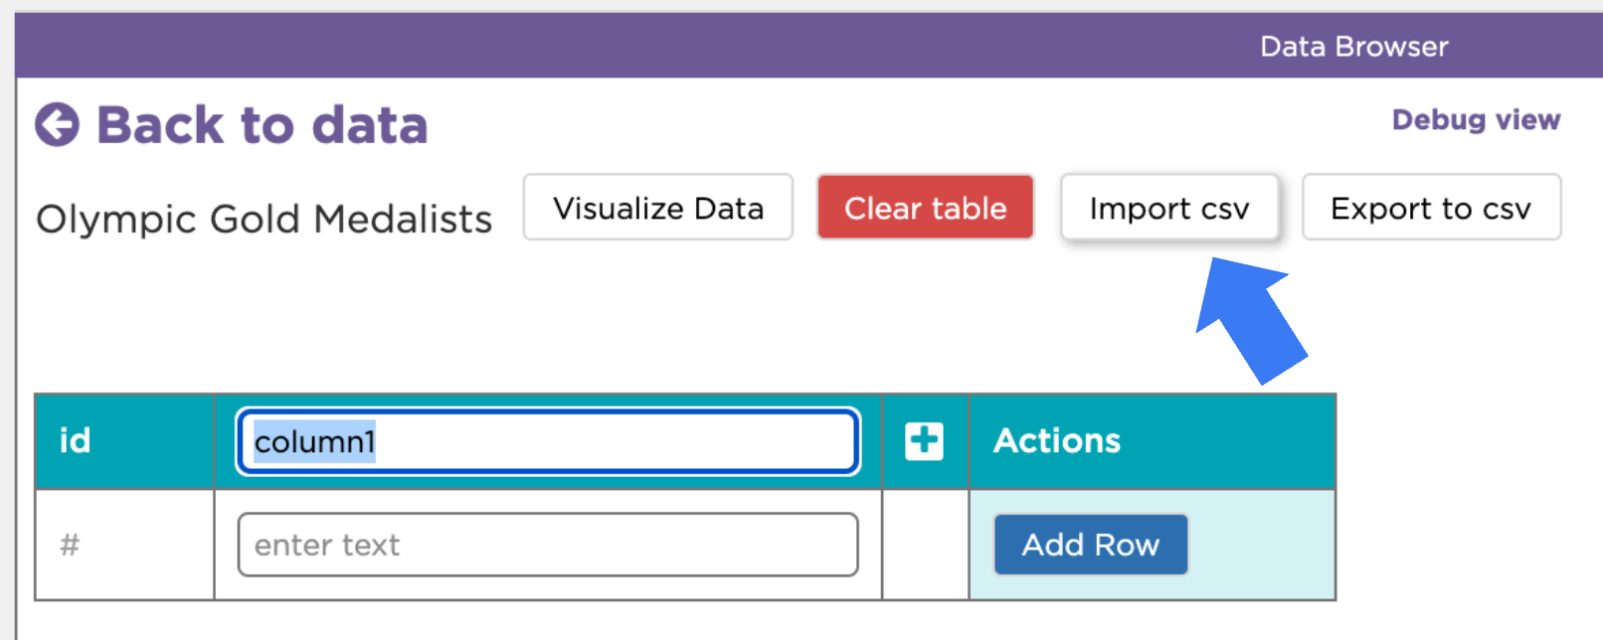Open the Back to data link
This screenshot has width=1603, height=640.
click(232, 125)
